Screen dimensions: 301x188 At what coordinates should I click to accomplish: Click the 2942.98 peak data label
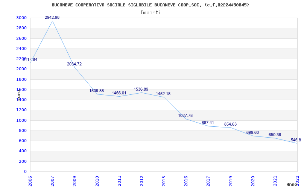tap(52, 18)
